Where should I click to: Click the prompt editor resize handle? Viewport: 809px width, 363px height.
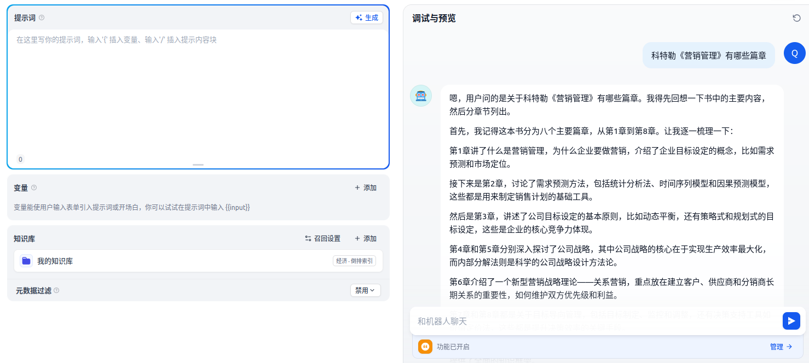click(x=198, y=165)
